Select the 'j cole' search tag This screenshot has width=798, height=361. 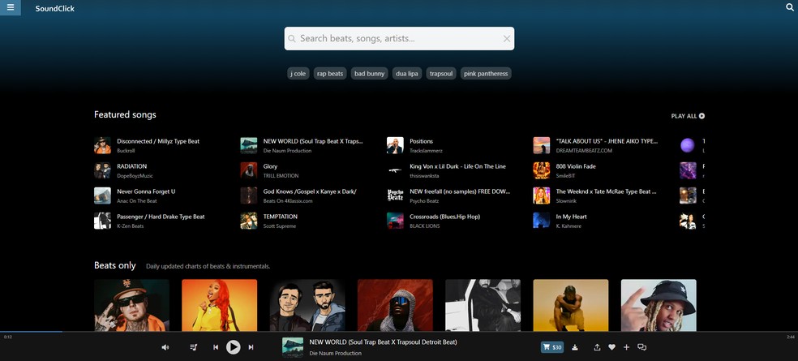point(298,74)
